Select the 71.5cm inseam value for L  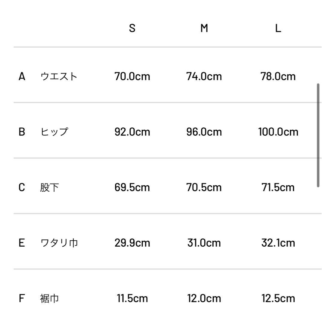coord(278,187)
